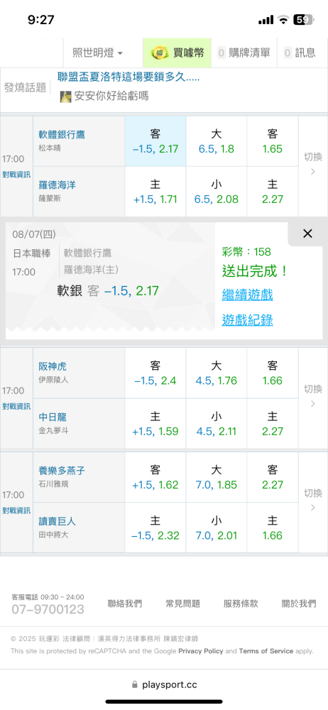This screenshot has height=710, width=328.
Task: Open 購牌清單 purchase list
Action: coord(244,53)
